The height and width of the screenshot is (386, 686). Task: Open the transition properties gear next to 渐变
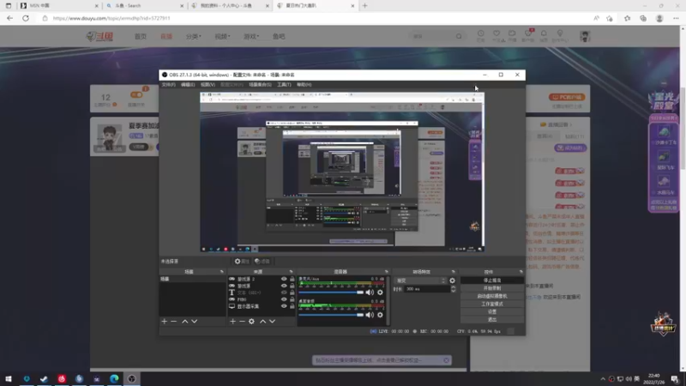pyautogui.click(x=453, y=280)
